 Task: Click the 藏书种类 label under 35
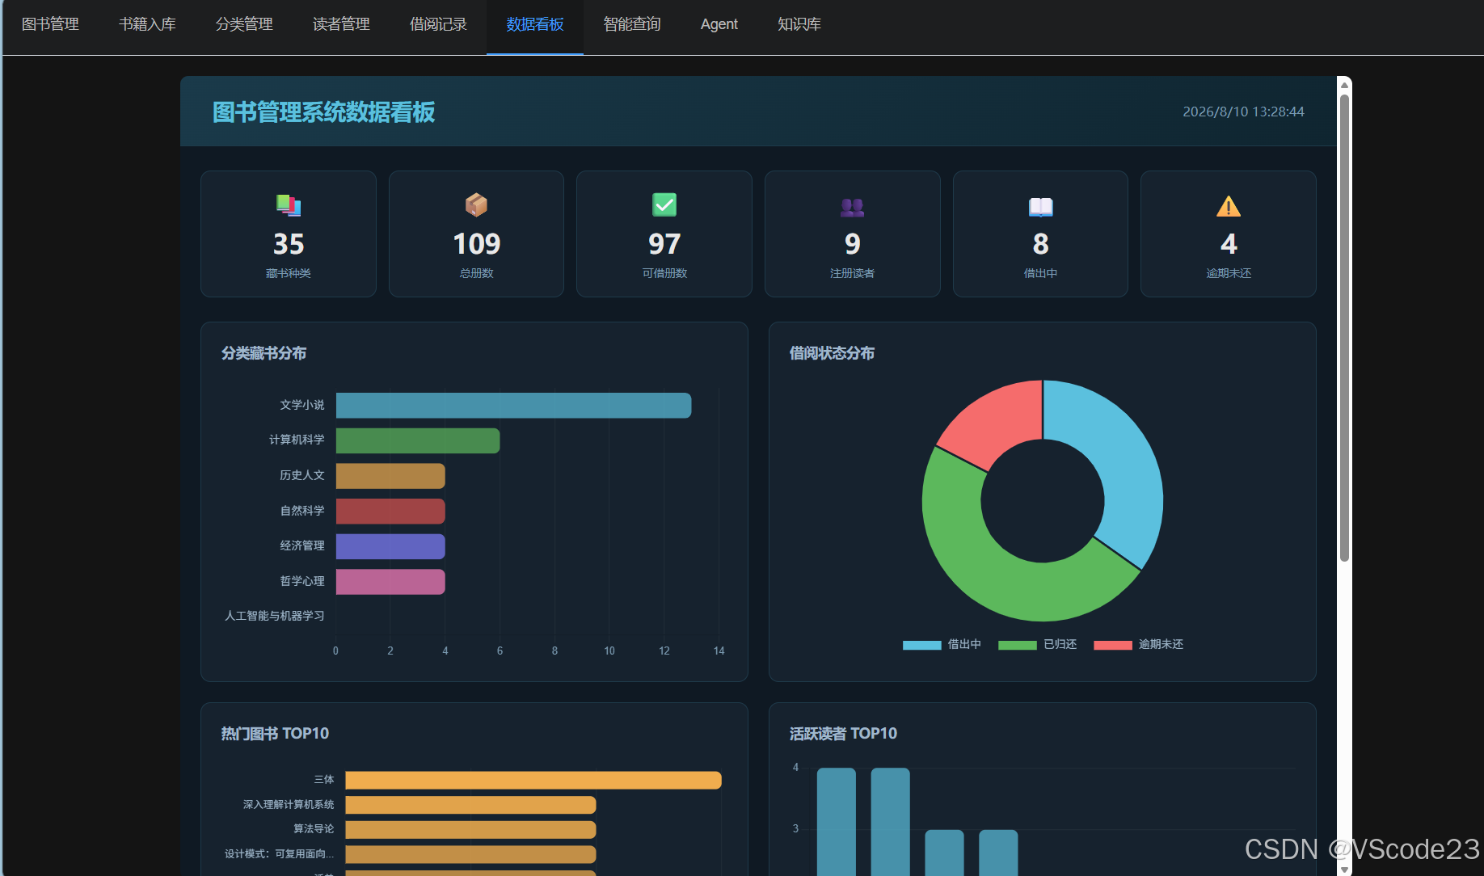289,273
